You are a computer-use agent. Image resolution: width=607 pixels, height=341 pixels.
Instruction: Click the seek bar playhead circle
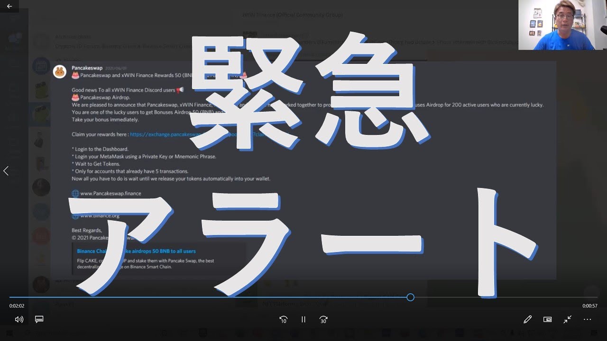pyautogui.click(x=410, y=297)
